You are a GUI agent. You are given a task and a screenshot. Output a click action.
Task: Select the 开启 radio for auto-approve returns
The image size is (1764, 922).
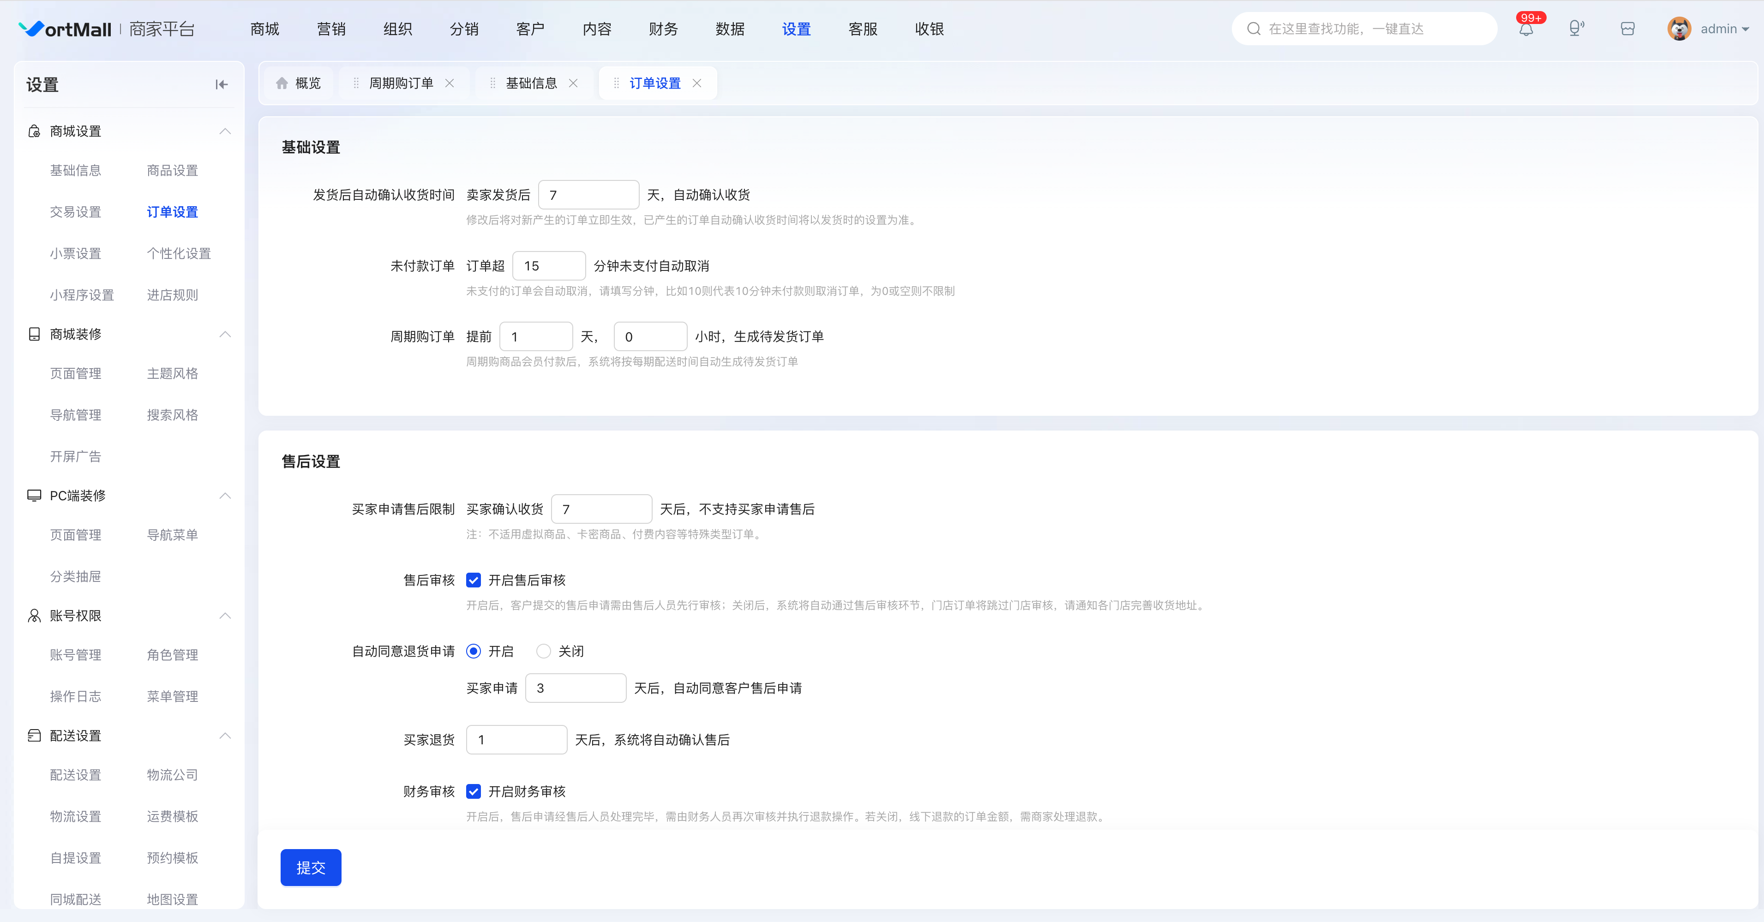coord(473,652)
